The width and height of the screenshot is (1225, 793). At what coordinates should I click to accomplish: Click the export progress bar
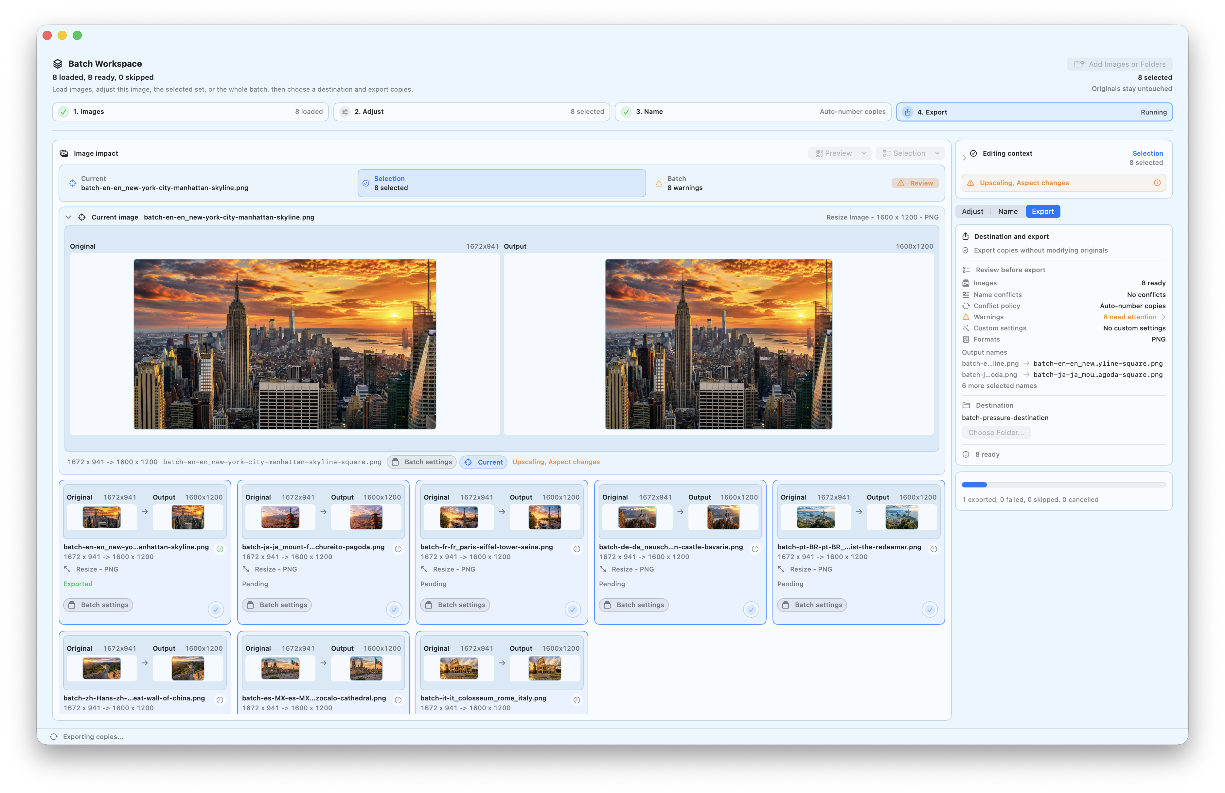(1063, 485)
